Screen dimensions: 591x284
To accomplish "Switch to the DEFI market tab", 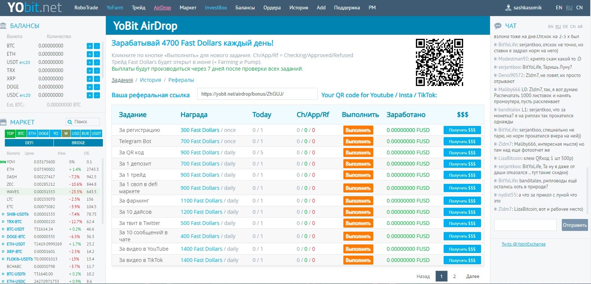I will click(29, 143).
